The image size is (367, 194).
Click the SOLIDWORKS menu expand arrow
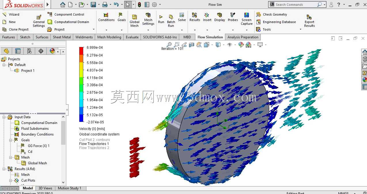click(48, 5)
